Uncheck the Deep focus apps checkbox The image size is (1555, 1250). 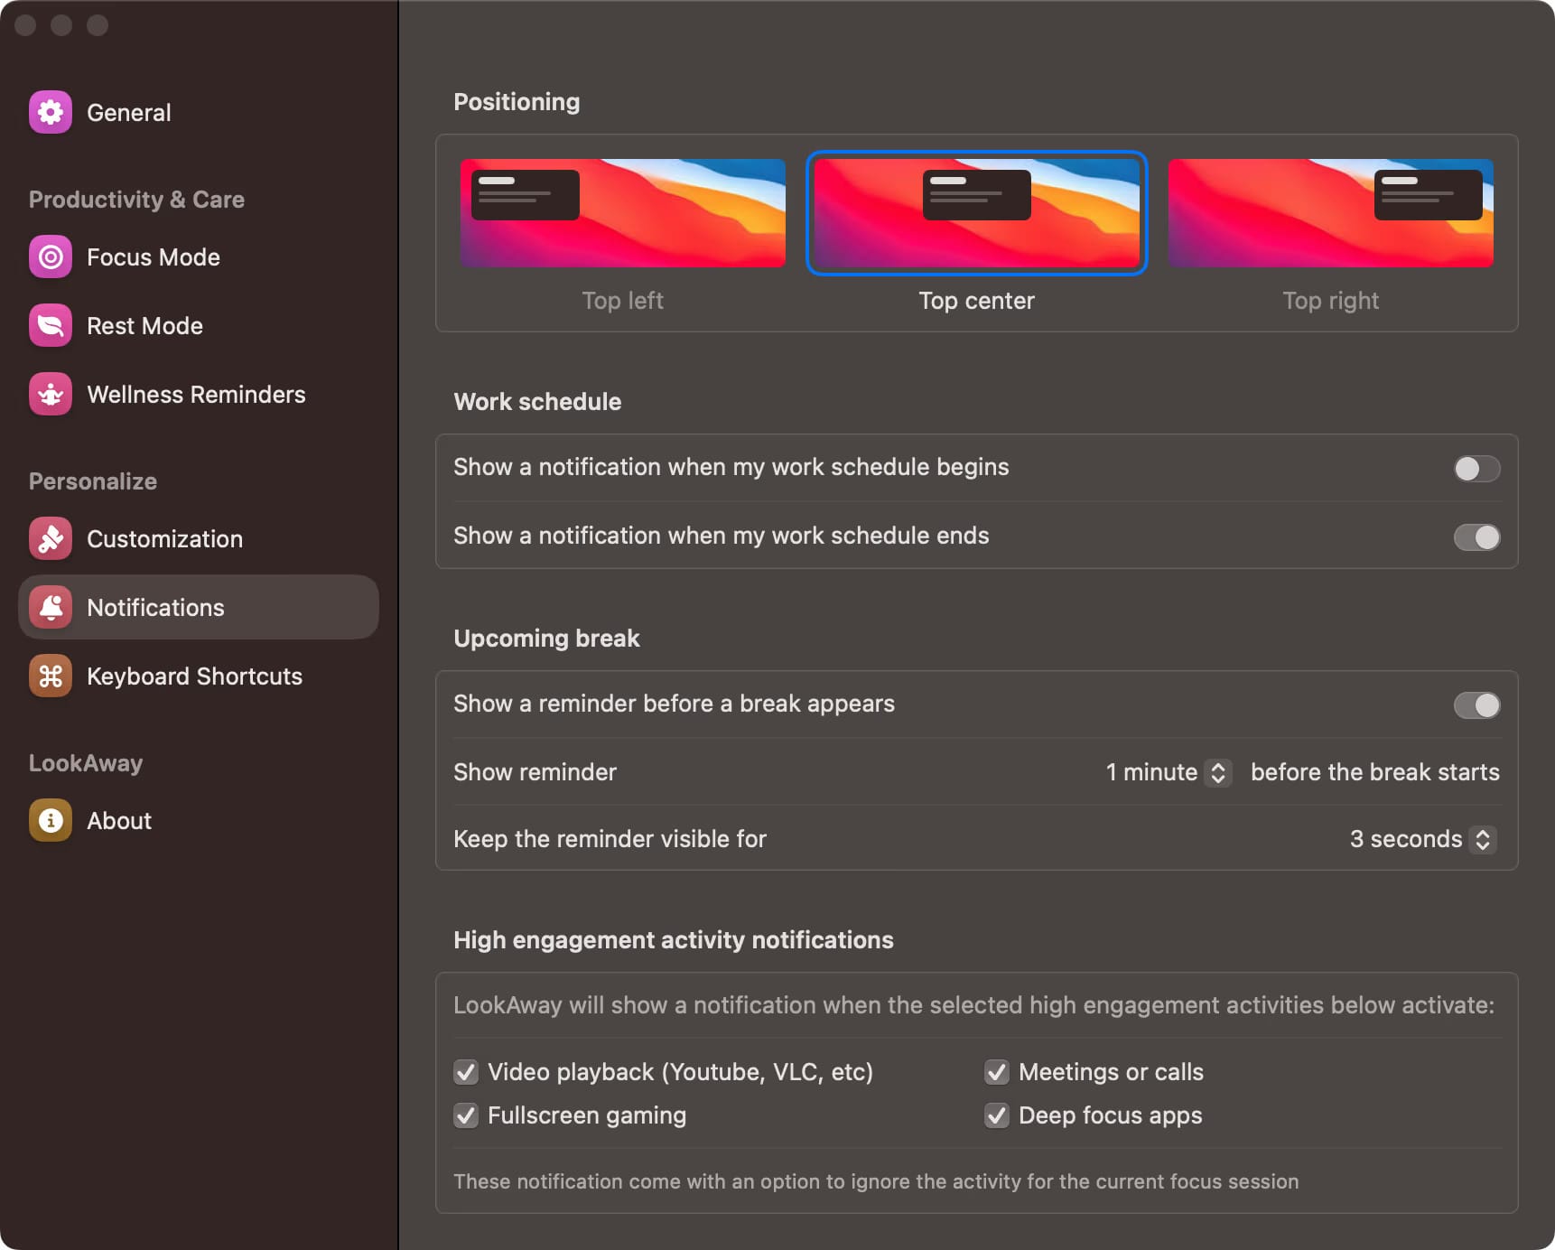997,1115
